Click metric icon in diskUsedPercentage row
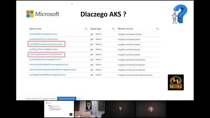 [92, 34]
